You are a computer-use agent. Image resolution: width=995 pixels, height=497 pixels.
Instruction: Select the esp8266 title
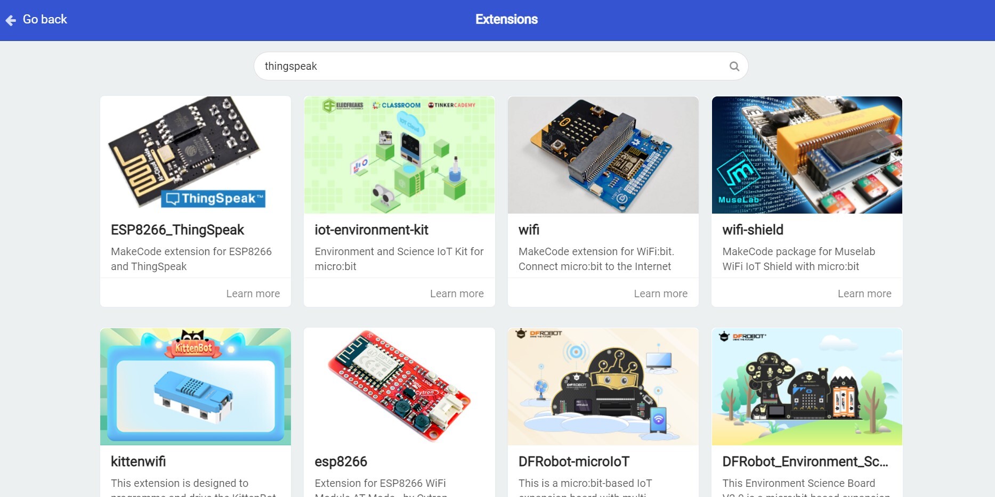click(x=341, y=462)
